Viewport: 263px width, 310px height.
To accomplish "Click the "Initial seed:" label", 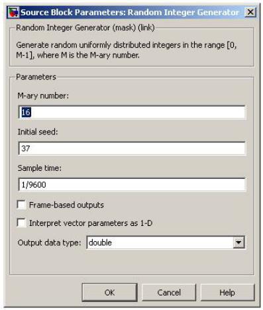I will tap(38, 132).
